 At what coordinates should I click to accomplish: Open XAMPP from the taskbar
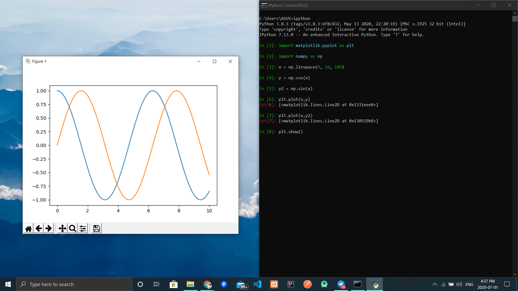pyautogui.click(x=274, y=284)
